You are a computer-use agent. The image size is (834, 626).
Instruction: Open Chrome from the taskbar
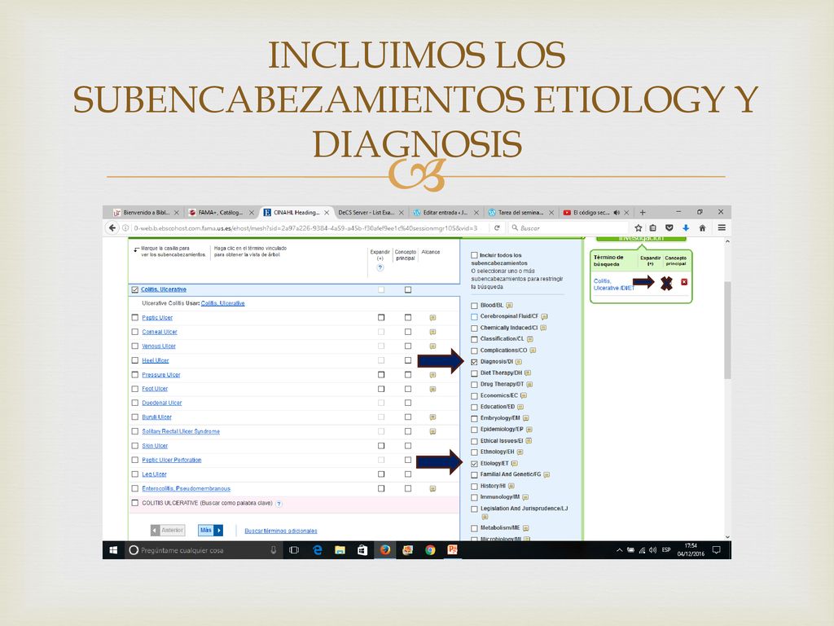tap(430, 550)
